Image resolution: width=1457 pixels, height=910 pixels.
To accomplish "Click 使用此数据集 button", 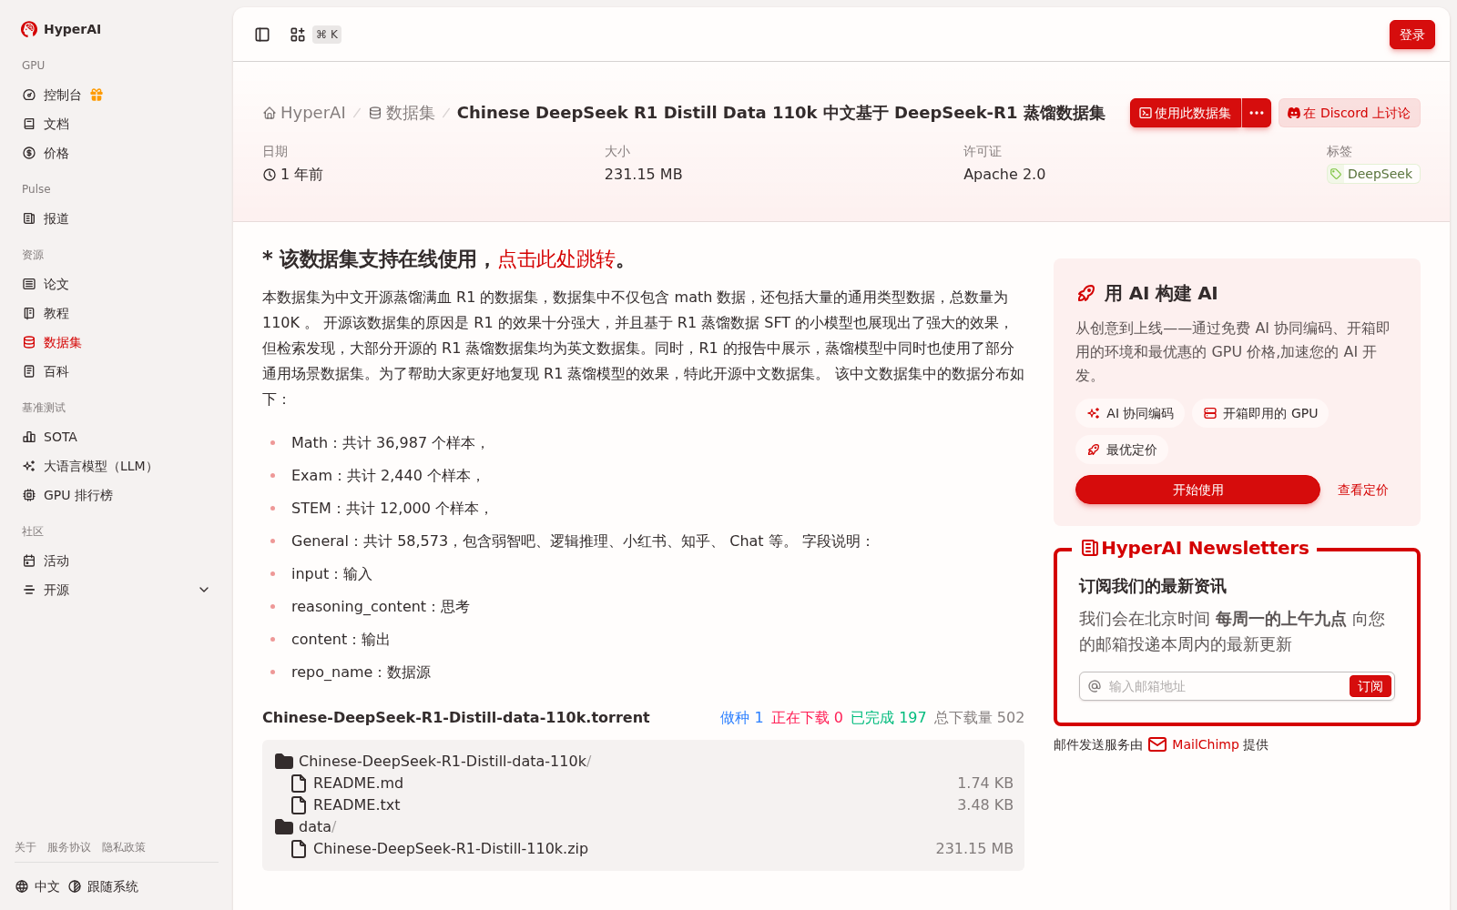I will point(1186,113).
